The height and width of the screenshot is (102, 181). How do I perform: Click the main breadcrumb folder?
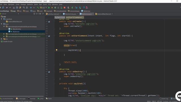tap(26, 11)
